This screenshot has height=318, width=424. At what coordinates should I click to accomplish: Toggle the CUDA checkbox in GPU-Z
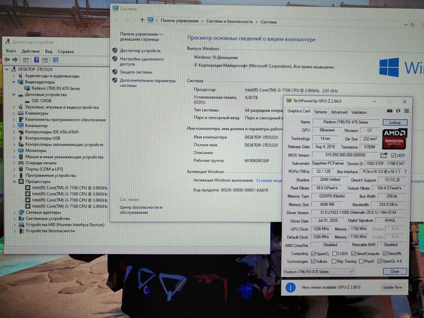pyautogui.click(x=335, y=254)
